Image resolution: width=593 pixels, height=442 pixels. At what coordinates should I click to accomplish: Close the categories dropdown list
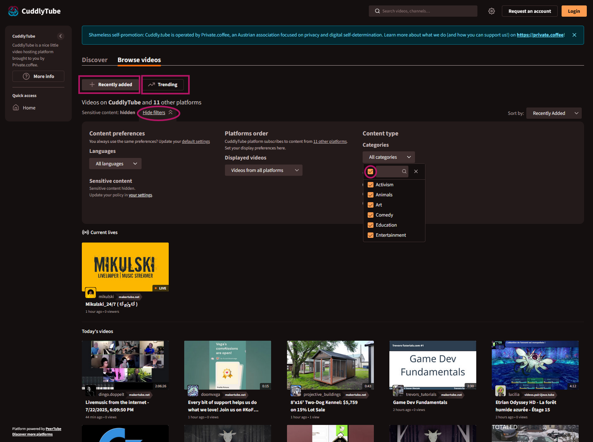click(416, 172)
